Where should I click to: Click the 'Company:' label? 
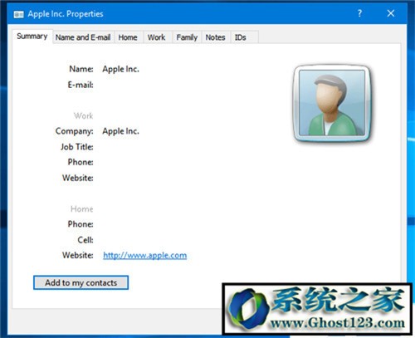[x=75, y=131]
